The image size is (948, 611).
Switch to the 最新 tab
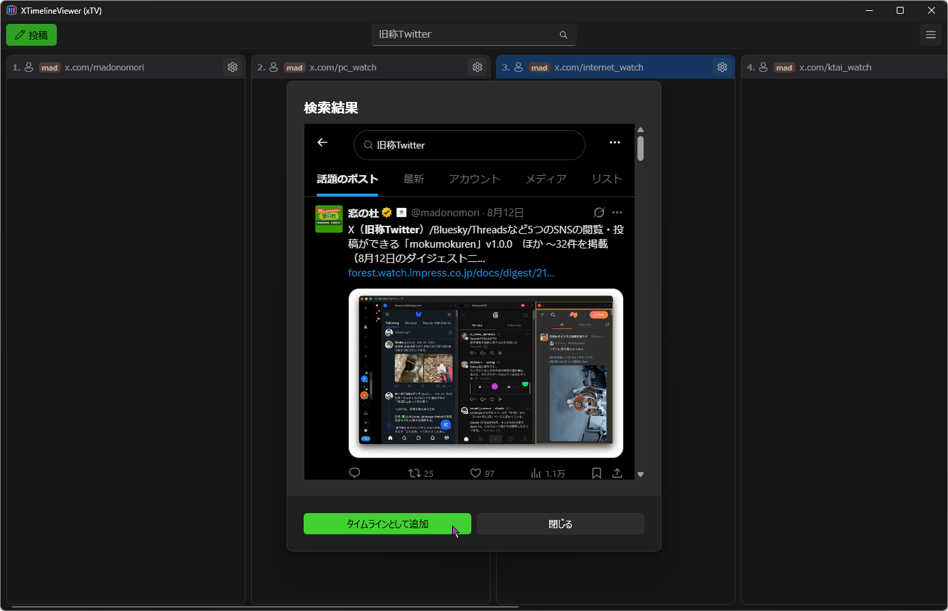point(414,179)
